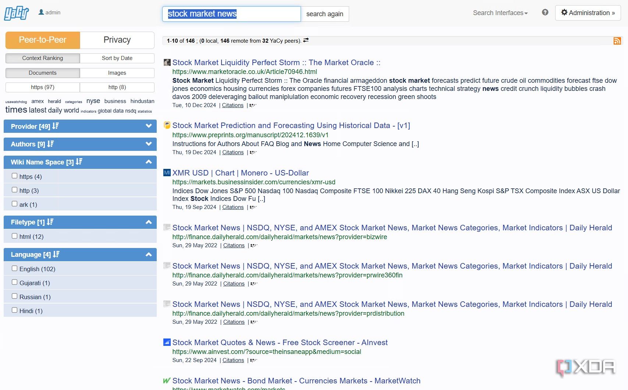This screenshot has width=628, height=390.
Task: Check the https (4) namespace checkbox
Action: tap(15, 176)
